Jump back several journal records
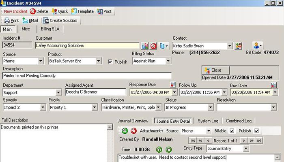 [x=200, y=141]
